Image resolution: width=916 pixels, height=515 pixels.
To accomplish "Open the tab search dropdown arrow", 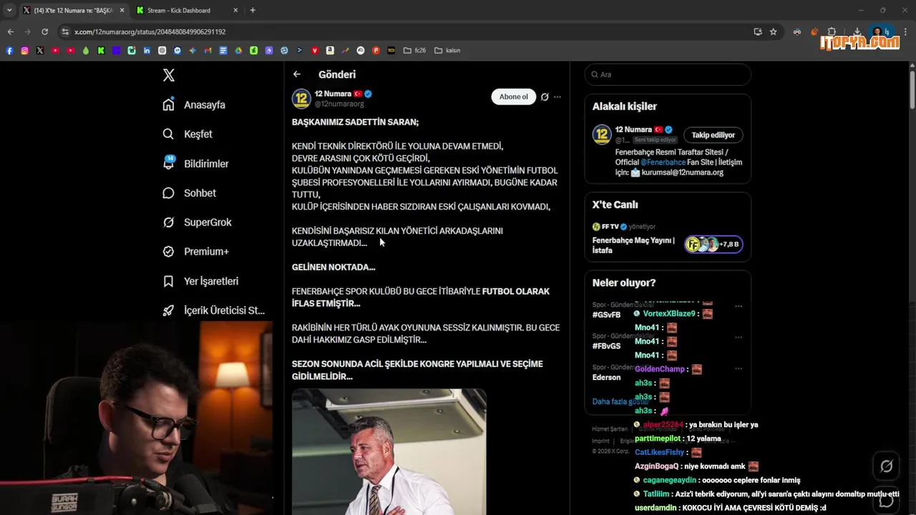I will pyautogui.click(x=9, y=10).
